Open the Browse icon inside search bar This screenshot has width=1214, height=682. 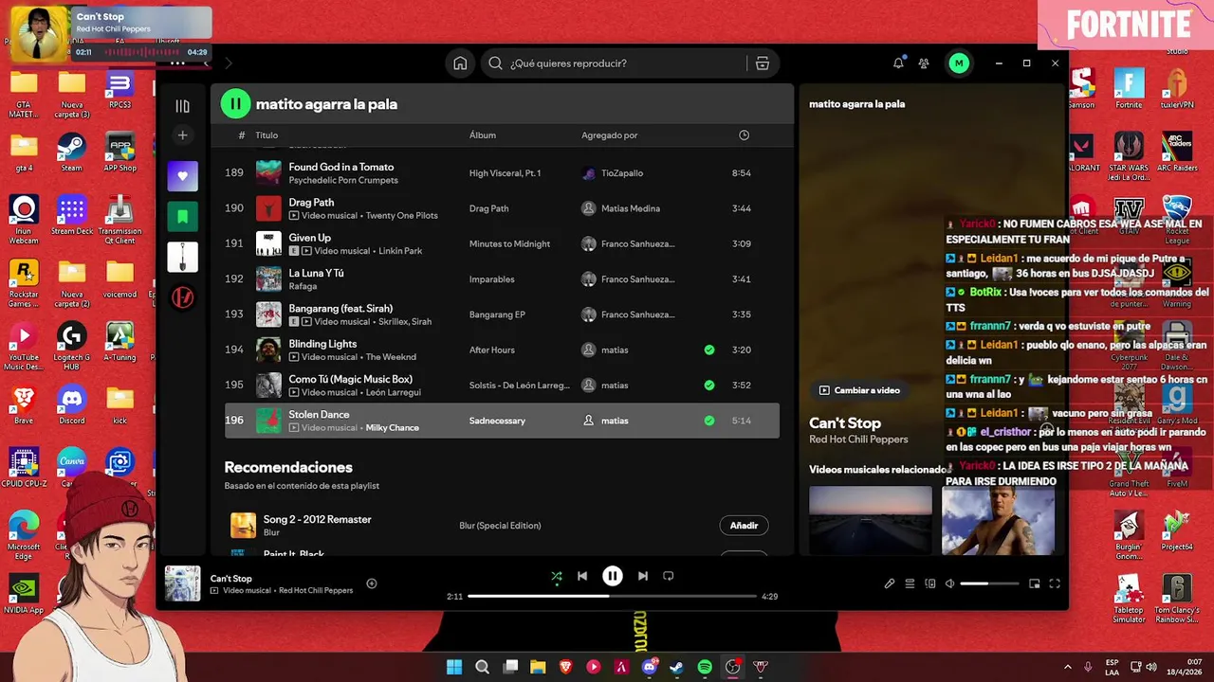(x=762, y=63)
